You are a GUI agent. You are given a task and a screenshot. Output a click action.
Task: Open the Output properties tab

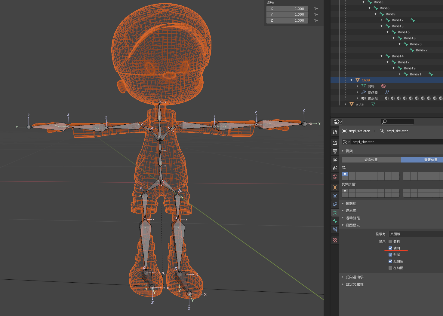tap(335, 151)
